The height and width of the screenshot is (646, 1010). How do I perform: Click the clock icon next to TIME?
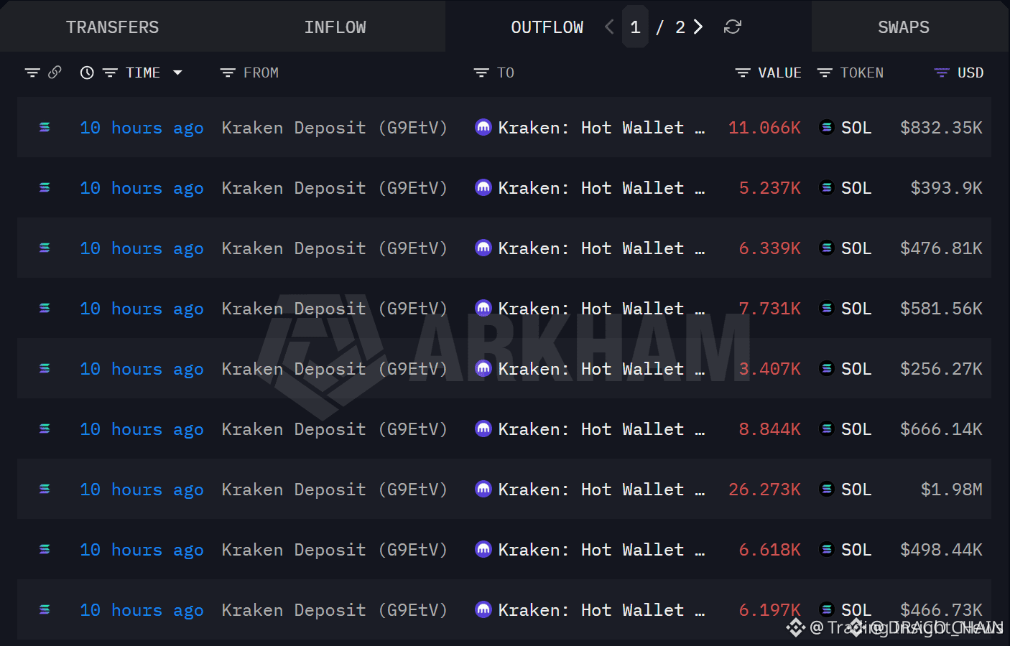87,72
